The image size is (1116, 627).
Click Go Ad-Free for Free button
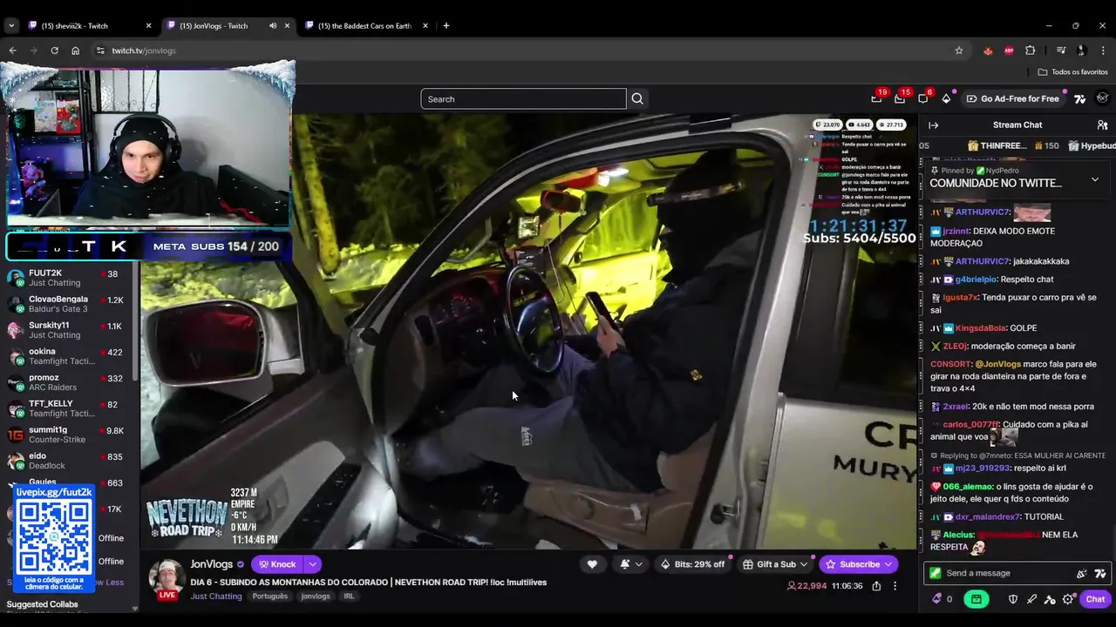coord(1012,98)
